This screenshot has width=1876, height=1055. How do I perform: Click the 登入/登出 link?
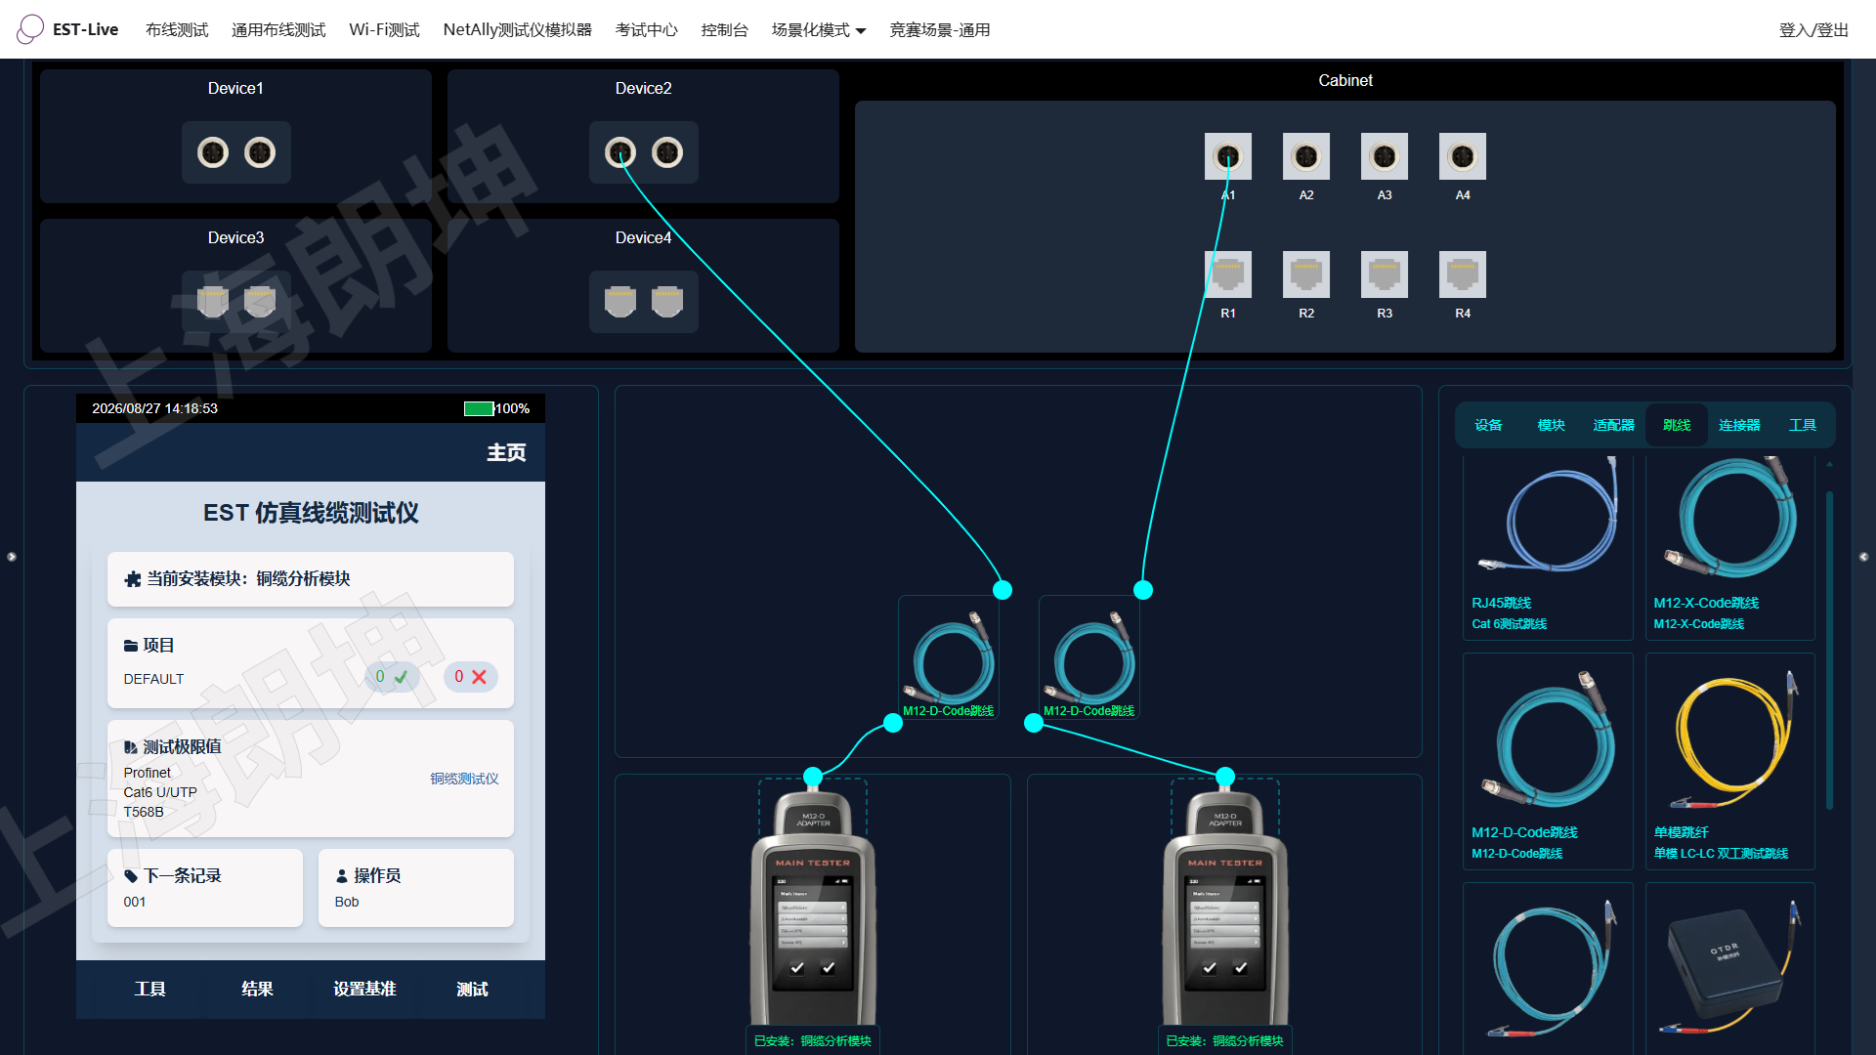point(1813,30)
